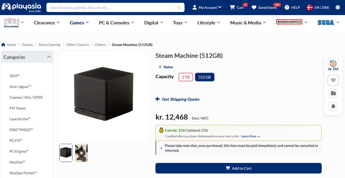This screenshot has width=345, height=178.
Task: Expand the My Account dropdown
Action: pyautogui.click(x=207, y=8)
